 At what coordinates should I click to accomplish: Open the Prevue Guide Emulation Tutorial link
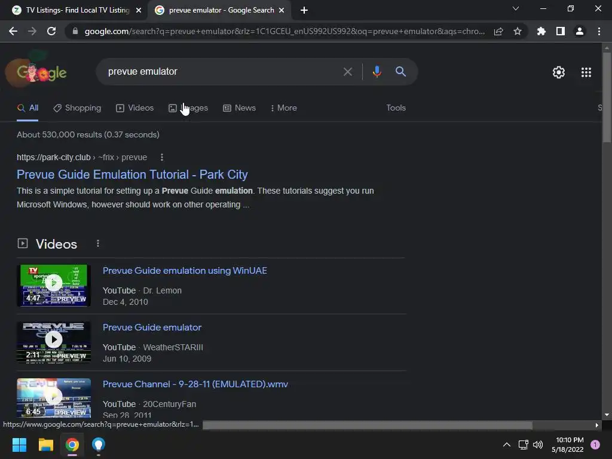132,175
